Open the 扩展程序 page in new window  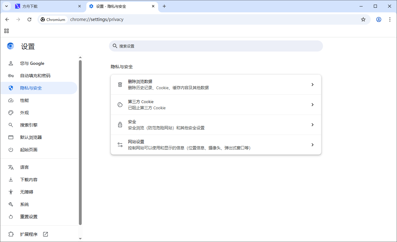coord(45,234)
